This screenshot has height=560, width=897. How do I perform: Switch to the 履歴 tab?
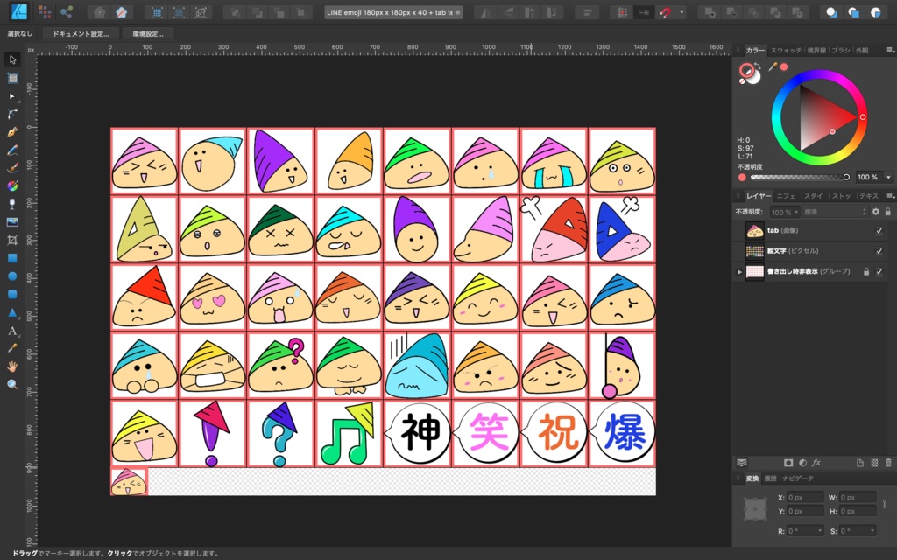770,478
